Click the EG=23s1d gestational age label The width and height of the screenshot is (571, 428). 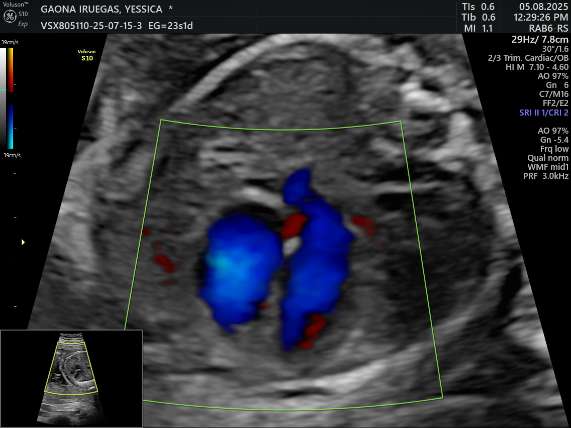(x=171, y=26)
